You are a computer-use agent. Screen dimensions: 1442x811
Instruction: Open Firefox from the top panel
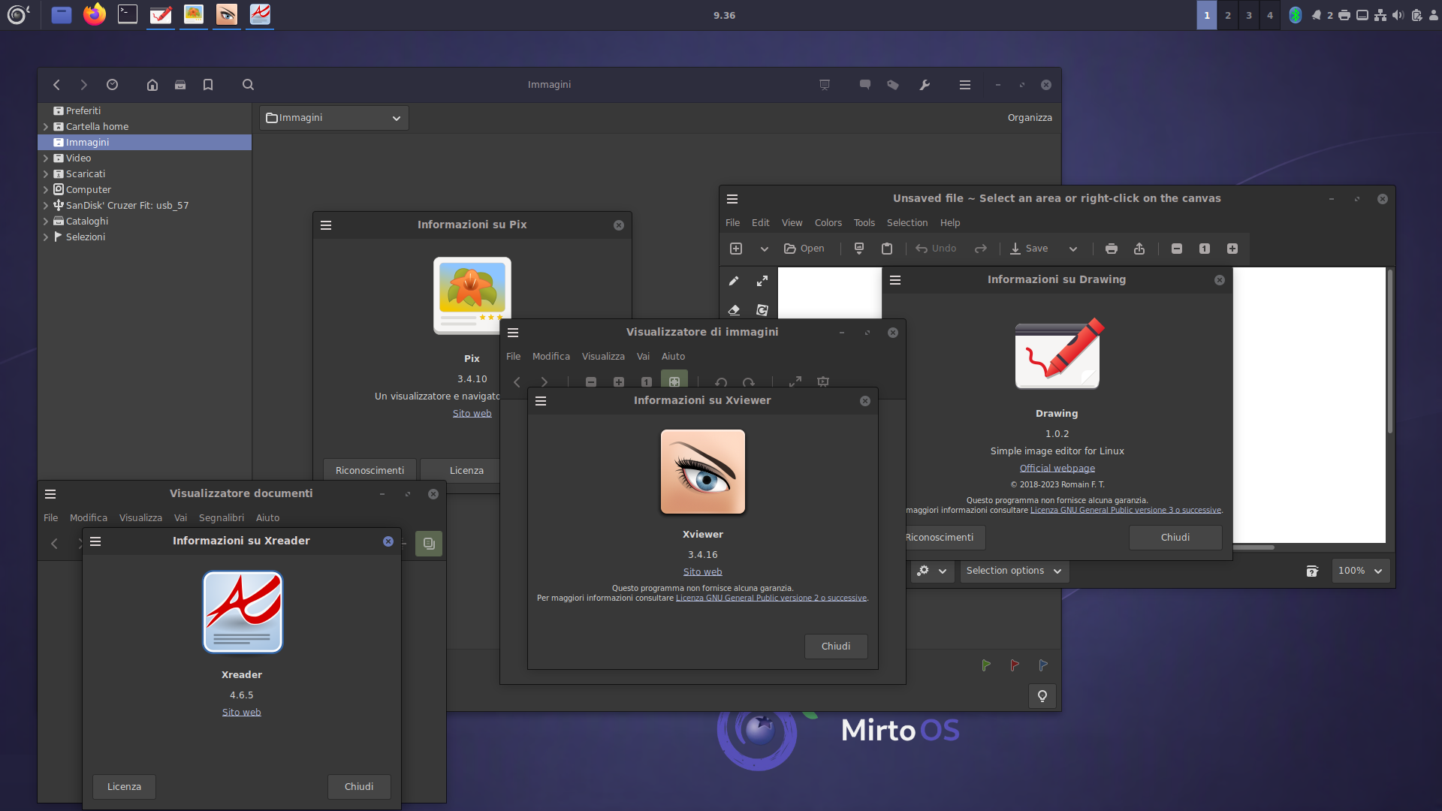click(x=95, y=14)
